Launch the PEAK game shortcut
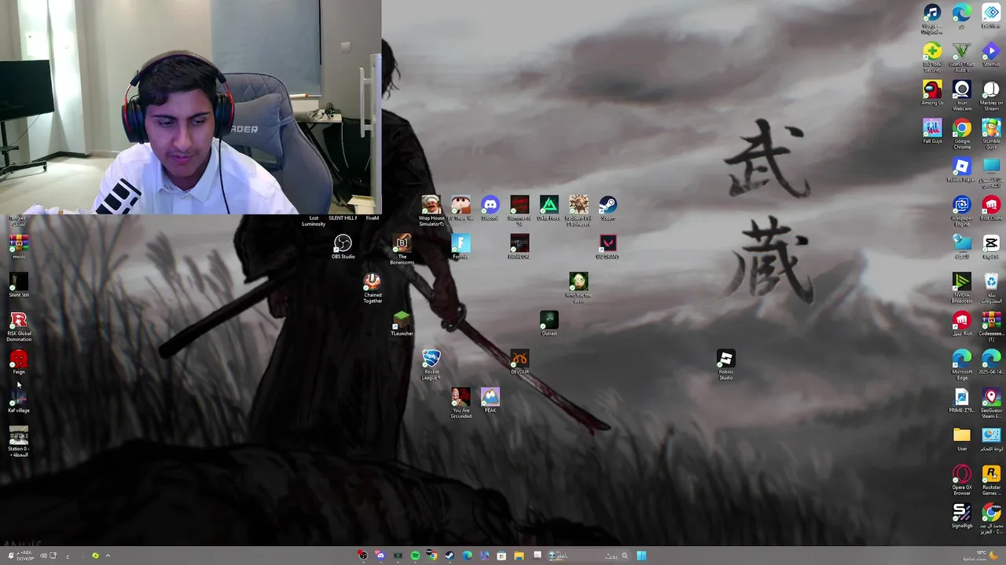The height and width of the screenshot is (565, 1006). (490, 400)
